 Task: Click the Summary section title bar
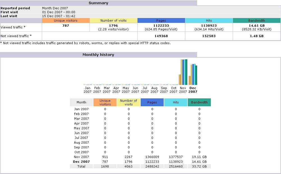[x=98, y=3]
